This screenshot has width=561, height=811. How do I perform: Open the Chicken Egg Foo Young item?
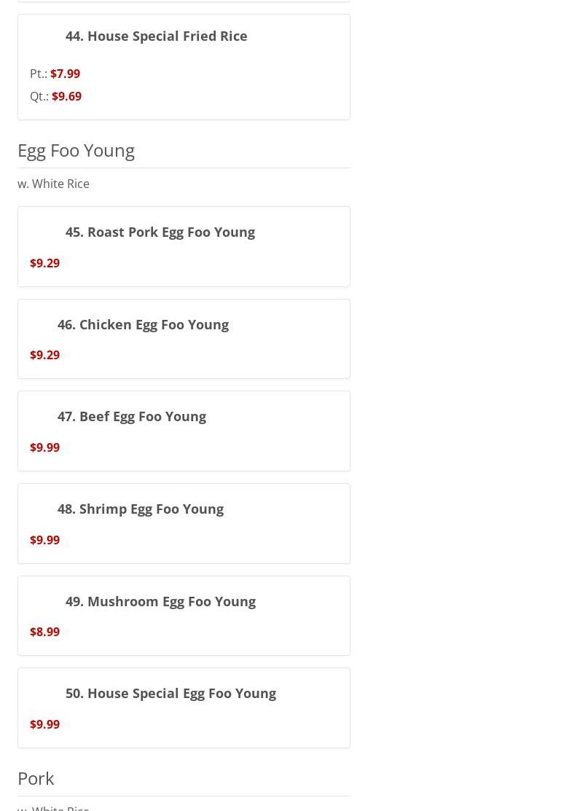(x=143, y=324)
